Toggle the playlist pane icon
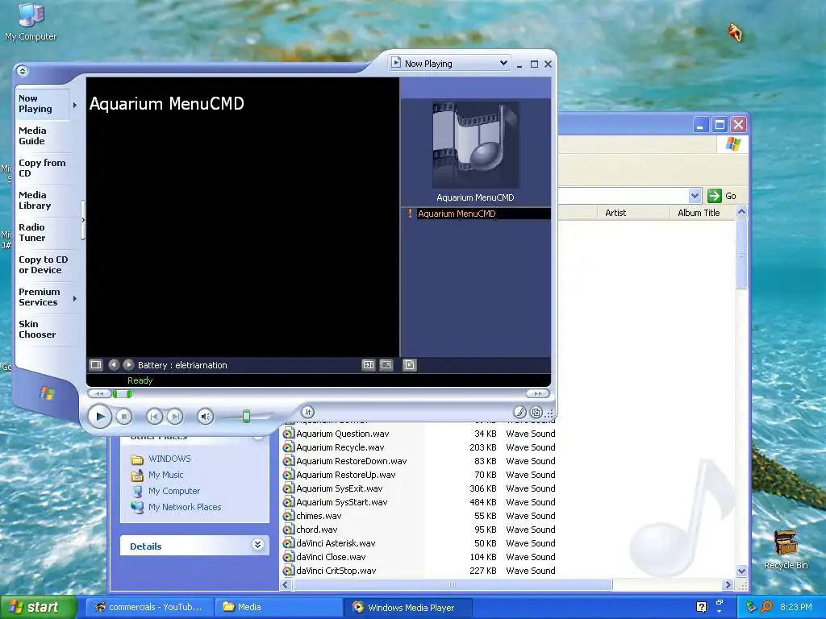The image size is (826, 619). tap(410, 365)
